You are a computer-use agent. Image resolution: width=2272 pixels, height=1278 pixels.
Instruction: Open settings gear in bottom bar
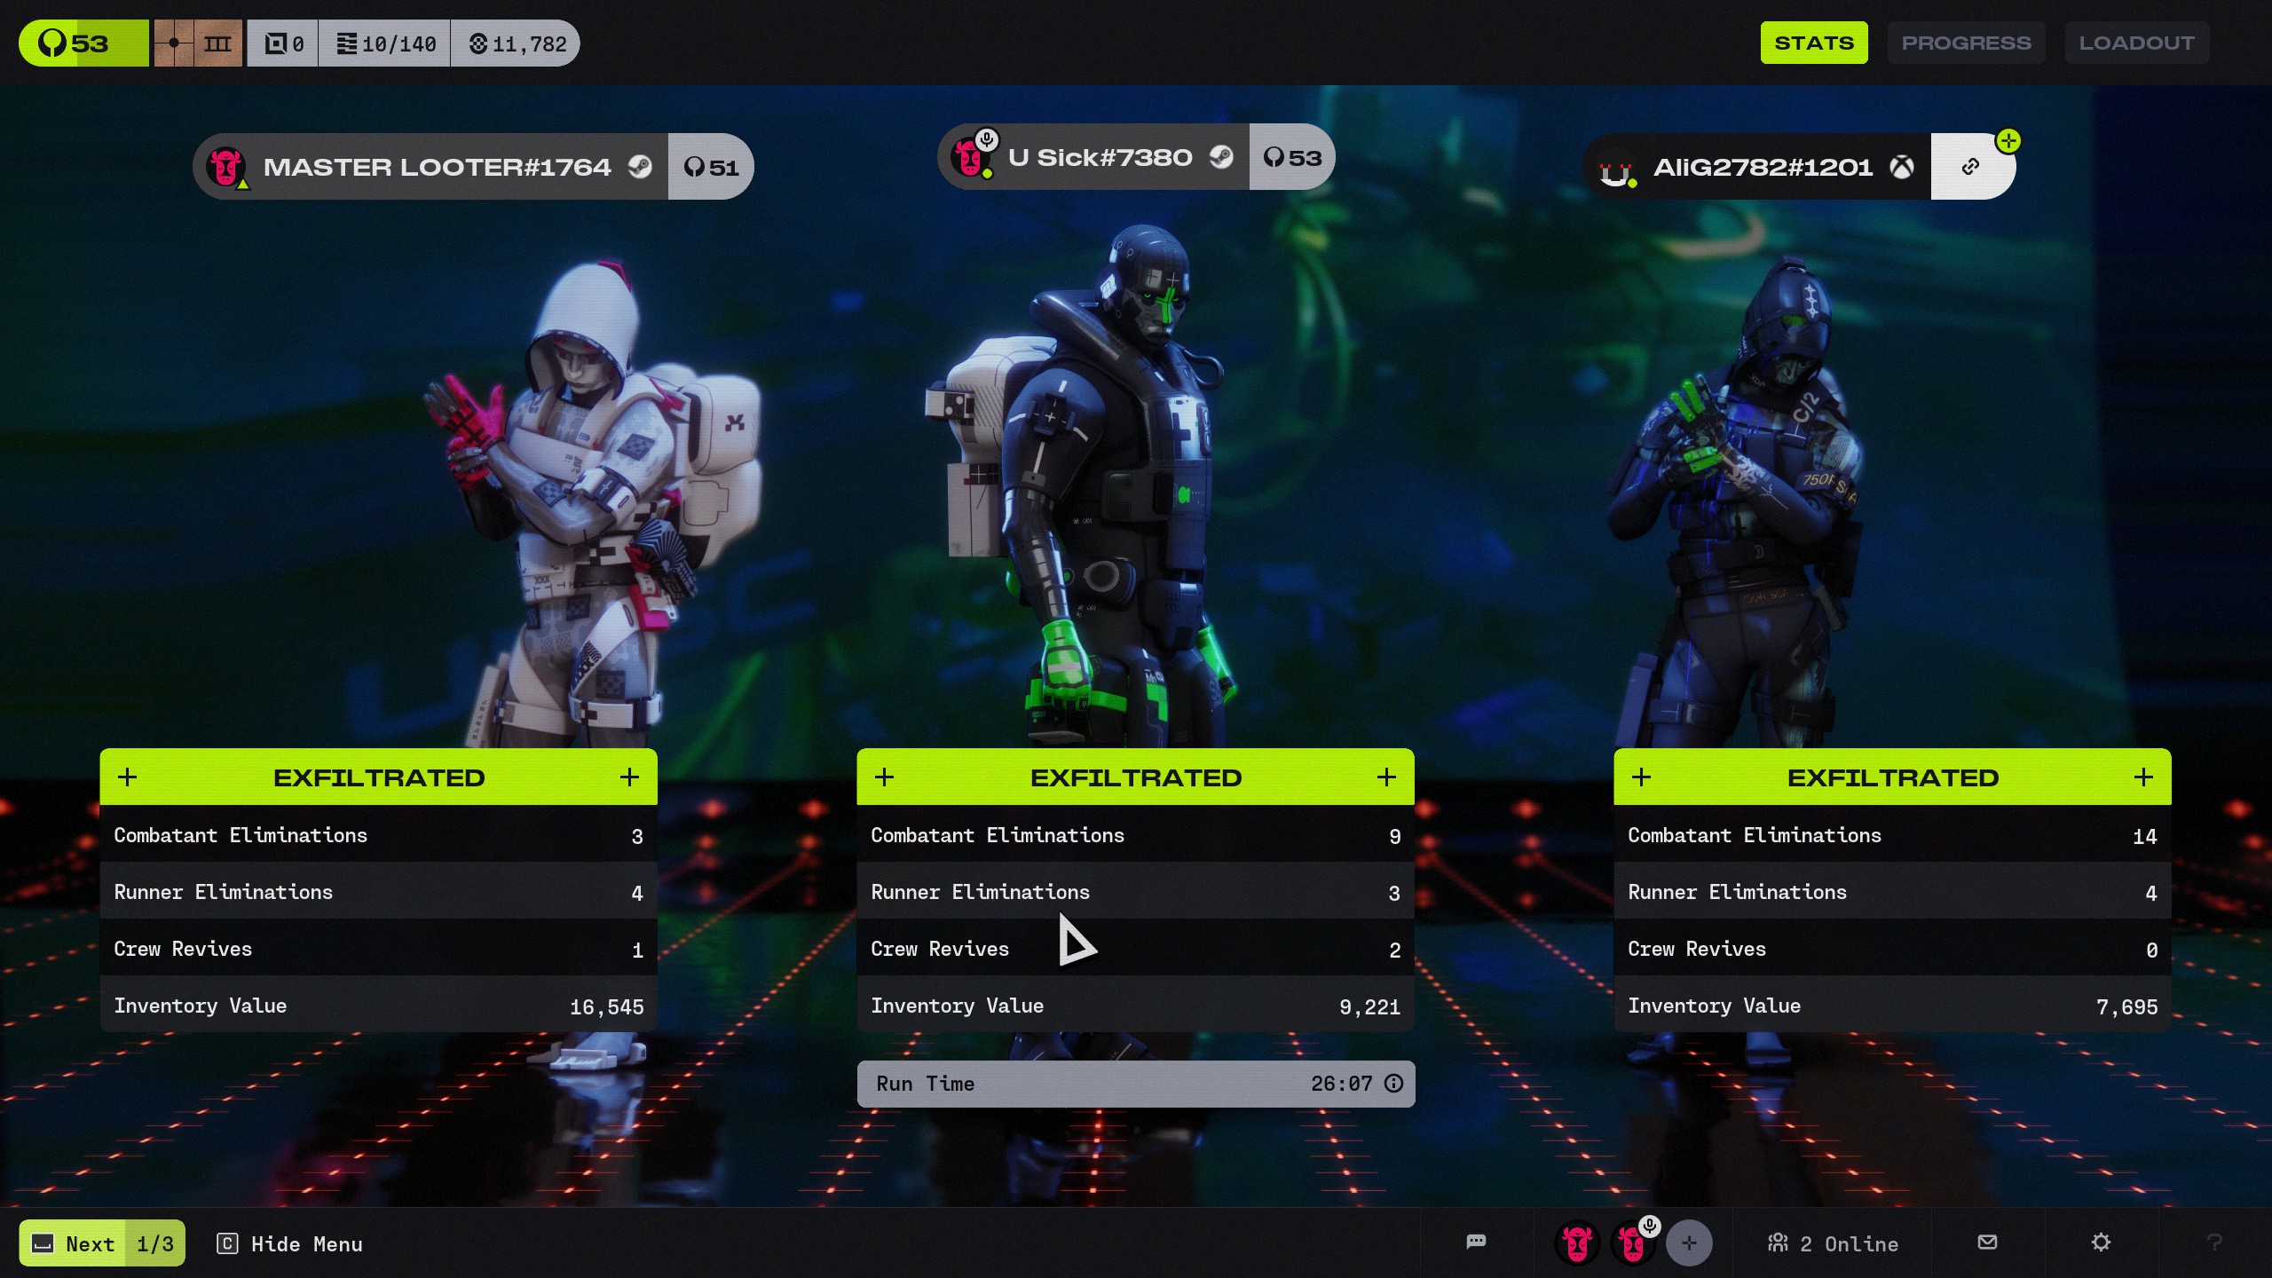(2100, 1242)
